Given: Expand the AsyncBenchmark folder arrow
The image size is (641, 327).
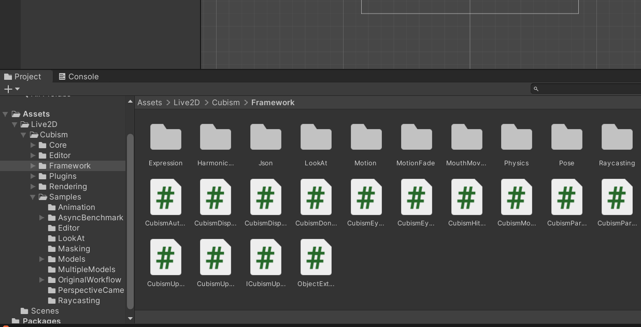Looking at the screenshot, I should coord(42,218).
